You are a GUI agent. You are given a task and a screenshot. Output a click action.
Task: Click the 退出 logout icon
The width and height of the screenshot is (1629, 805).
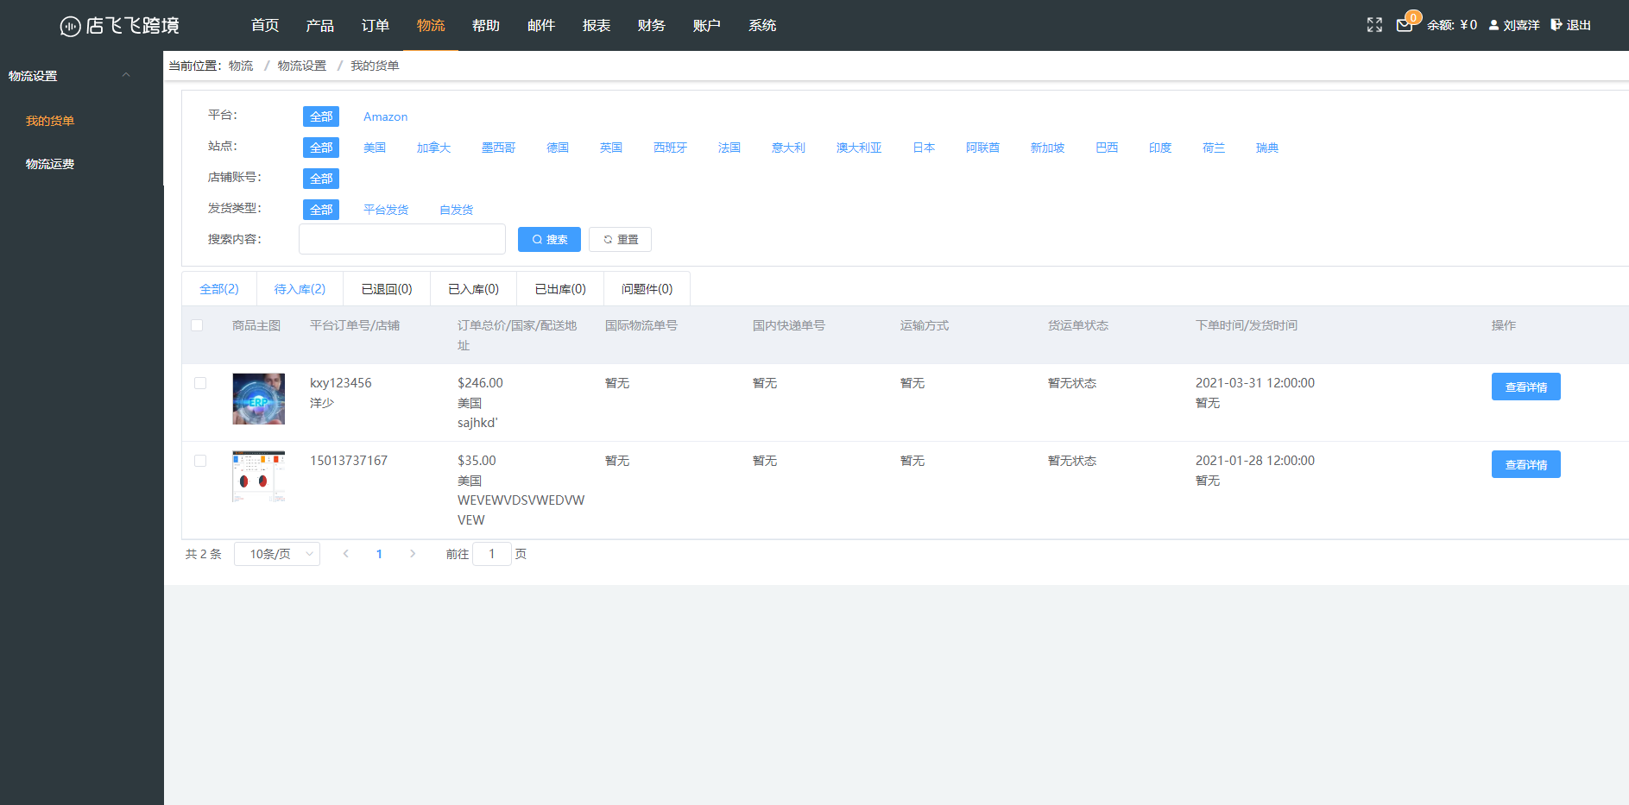(x=1556, y=25)
